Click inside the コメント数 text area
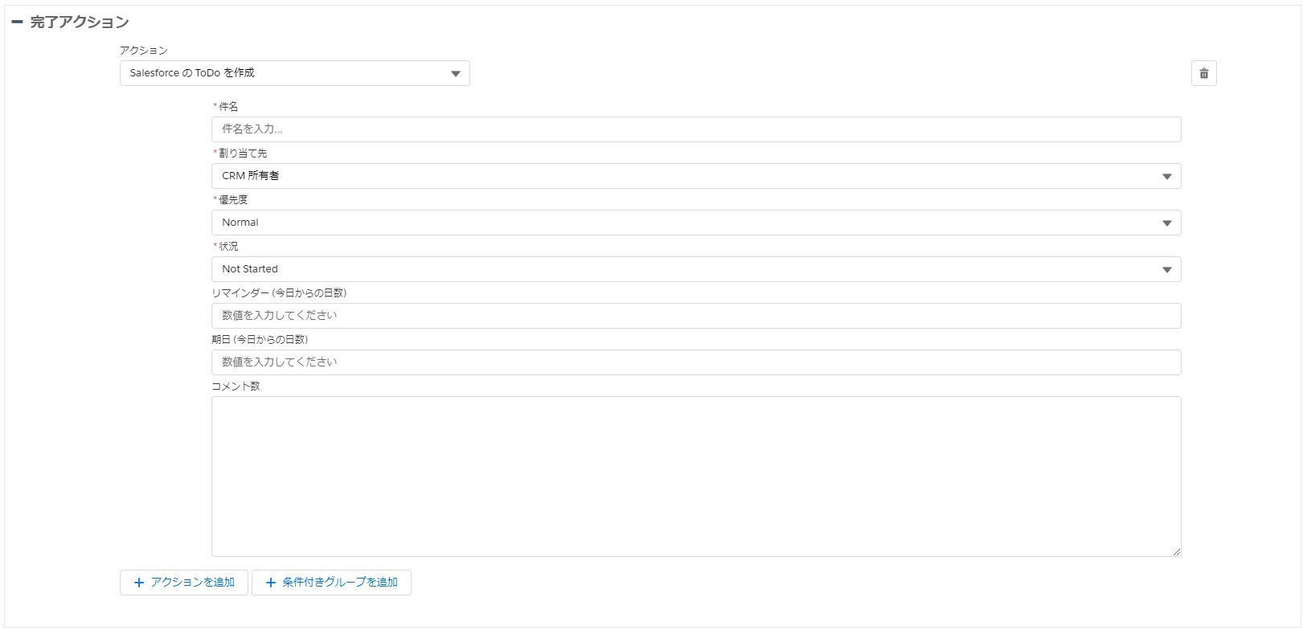Viewport: 1303px width, 630px height. click(x=696, y=477)
